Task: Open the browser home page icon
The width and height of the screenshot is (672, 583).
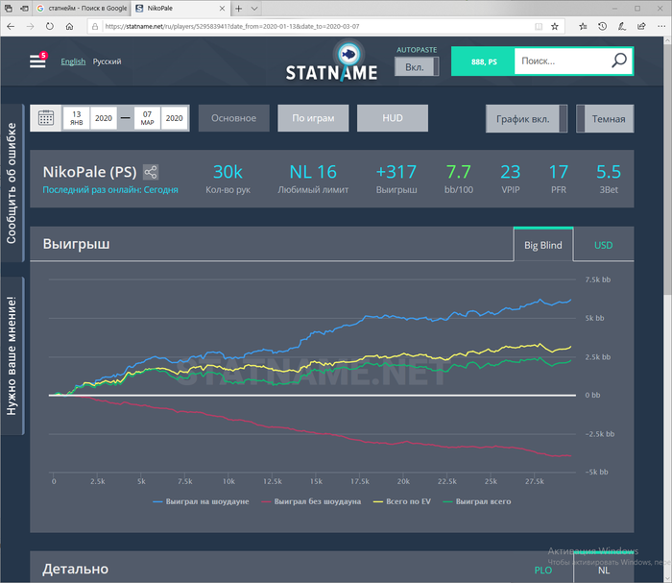Action: [69, 26]
